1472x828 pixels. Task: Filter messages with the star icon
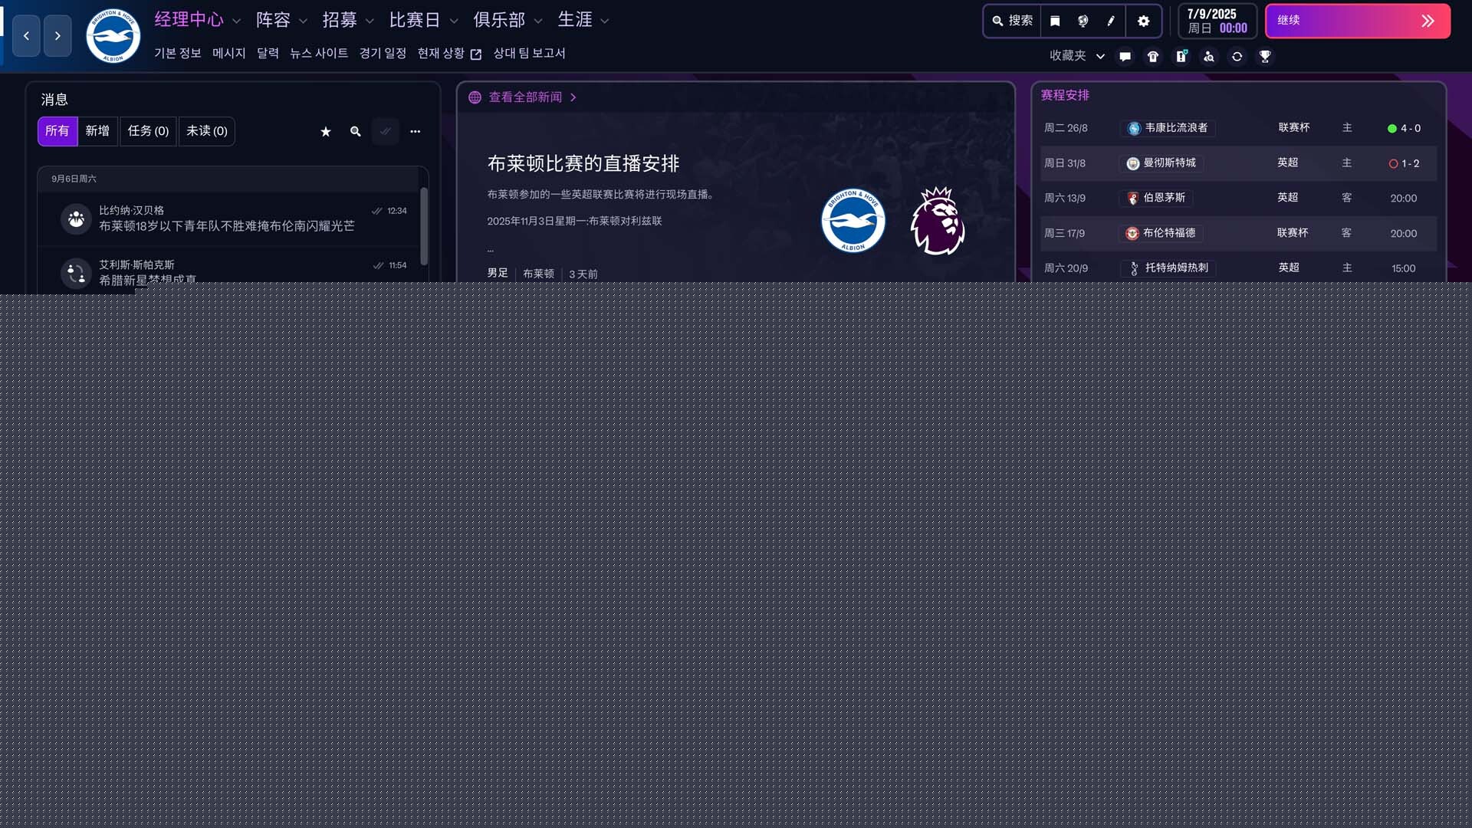pyautogui.click(x=326, y=132)
